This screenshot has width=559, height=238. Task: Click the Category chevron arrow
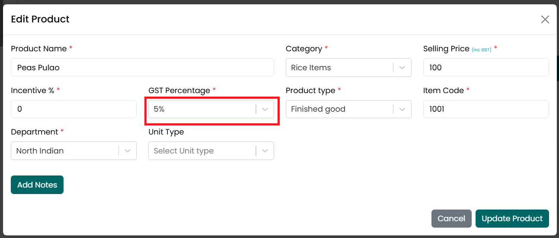point(402,68)
